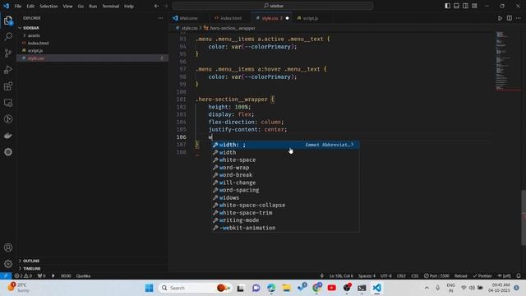Click the Windows Start button

[149, 288]
